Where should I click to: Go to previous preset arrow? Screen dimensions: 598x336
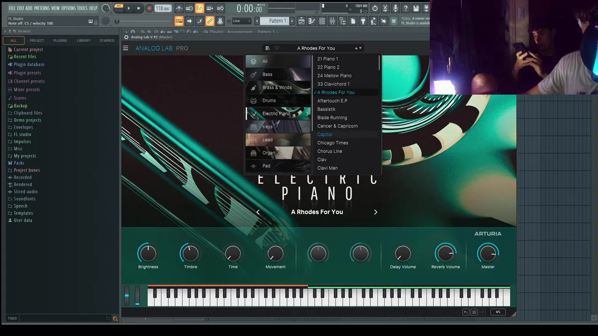tap(258, 212)
